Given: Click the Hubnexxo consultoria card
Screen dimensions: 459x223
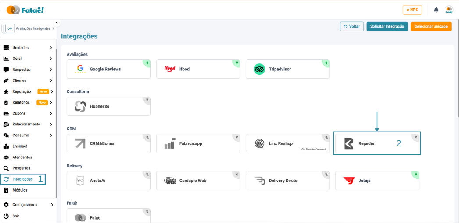Looking at the screenshot, I should (x=108, y=106).
